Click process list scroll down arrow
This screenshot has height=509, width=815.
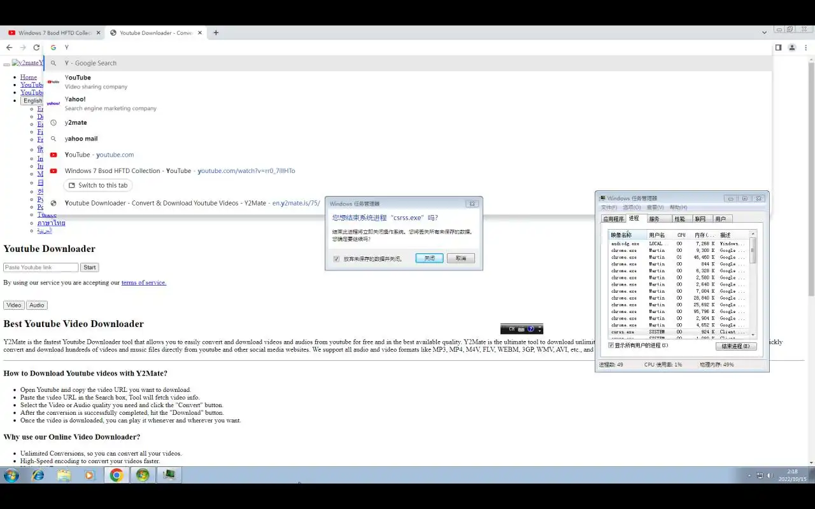pos(753,335)
